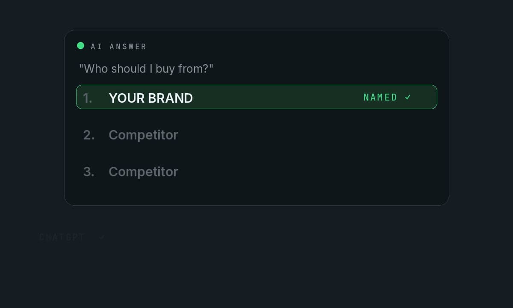Click the green status dot beside AI ANSWER
Screen dimensions: 513x308
coord(80,46)
